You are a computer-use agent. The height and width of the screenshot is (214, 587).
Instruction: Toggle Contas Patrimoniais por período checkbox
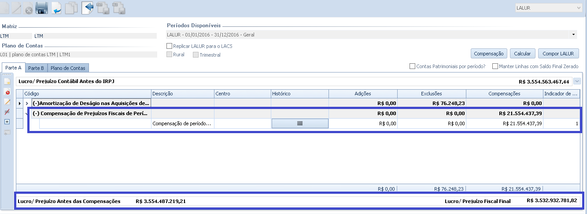(412, 66)
